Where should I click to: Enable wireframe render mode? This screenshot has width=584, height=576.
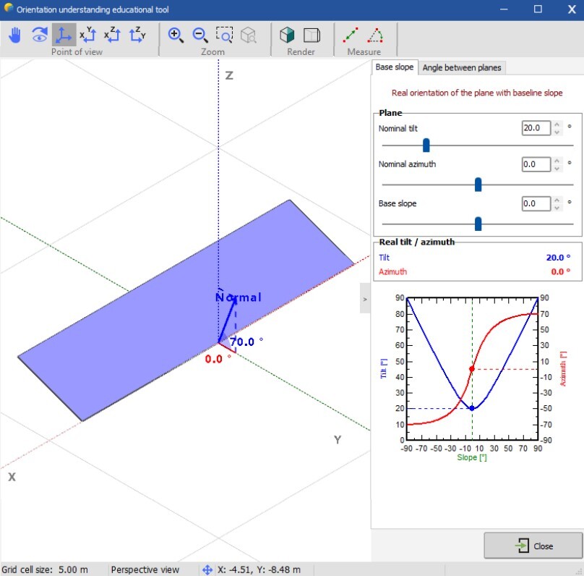coord(312,35)
